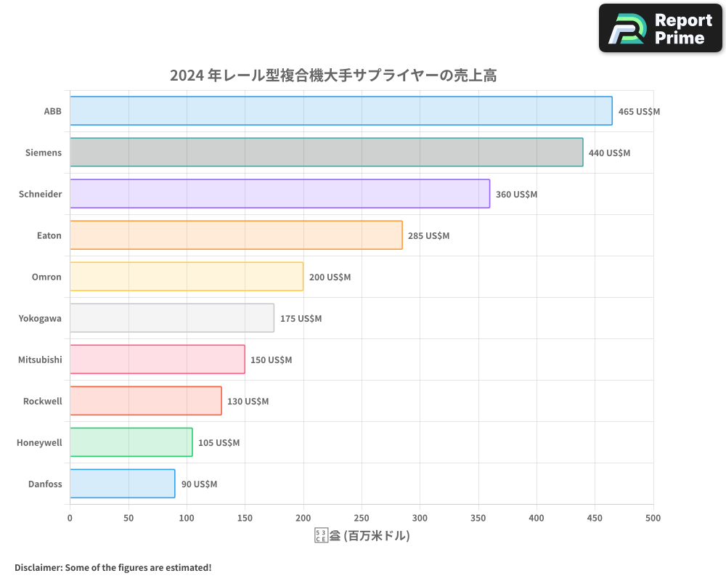This screenshot has width=726, height=581.
Task: Open the disclaimer notice at the bottom
Action: (x=114, y=567)
